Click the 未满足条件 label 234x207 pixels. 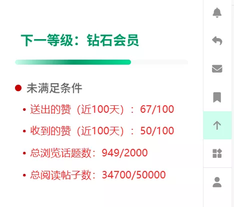click(x=54, y=88)
